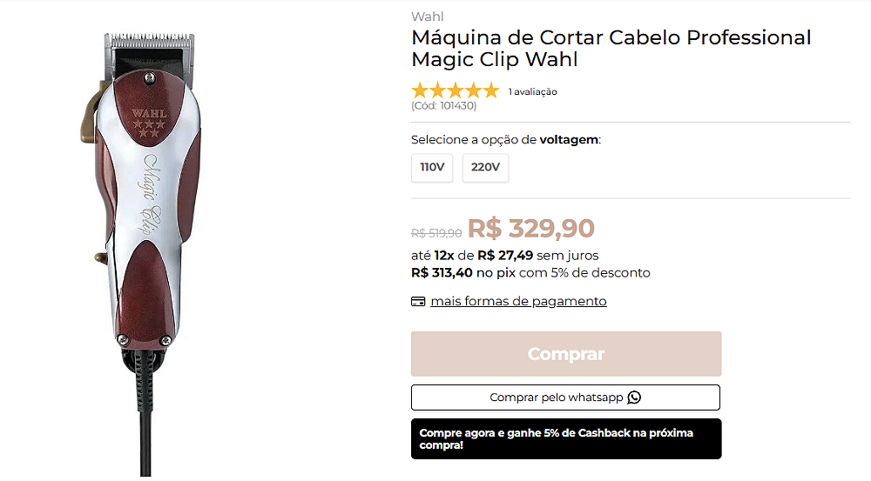Click the credit card payment icon
The image size is (871, 481).
(x=418, y=302)
